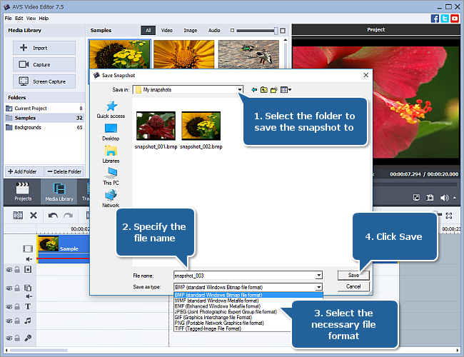Lock the video effects track
The image size is (464, 357).
(17, 269)
